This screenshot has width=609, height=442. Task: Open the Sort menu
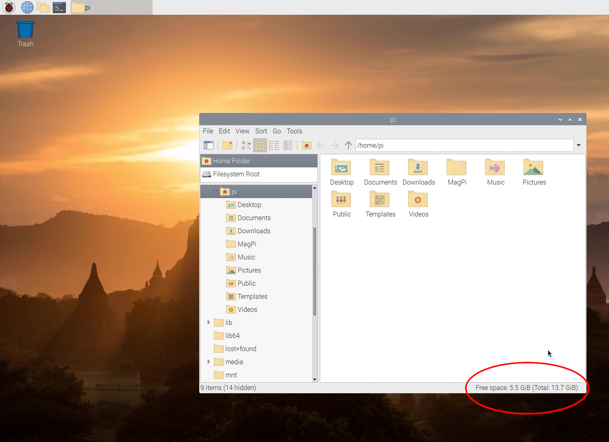point(261,131)
